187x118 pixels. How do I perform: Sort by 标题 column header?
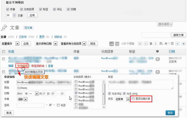click(11, 52)
